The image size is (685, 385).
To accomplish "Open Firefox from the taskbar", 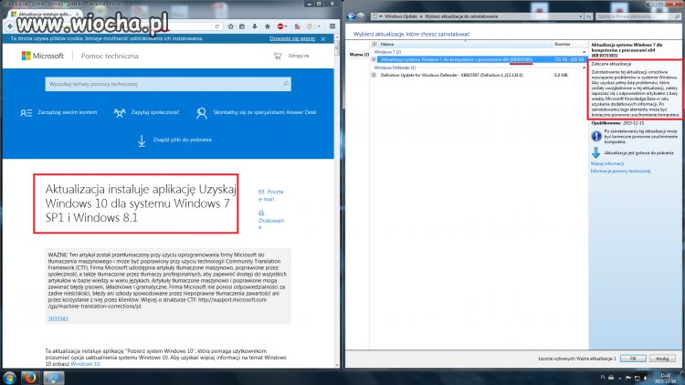I will point(30,378).
